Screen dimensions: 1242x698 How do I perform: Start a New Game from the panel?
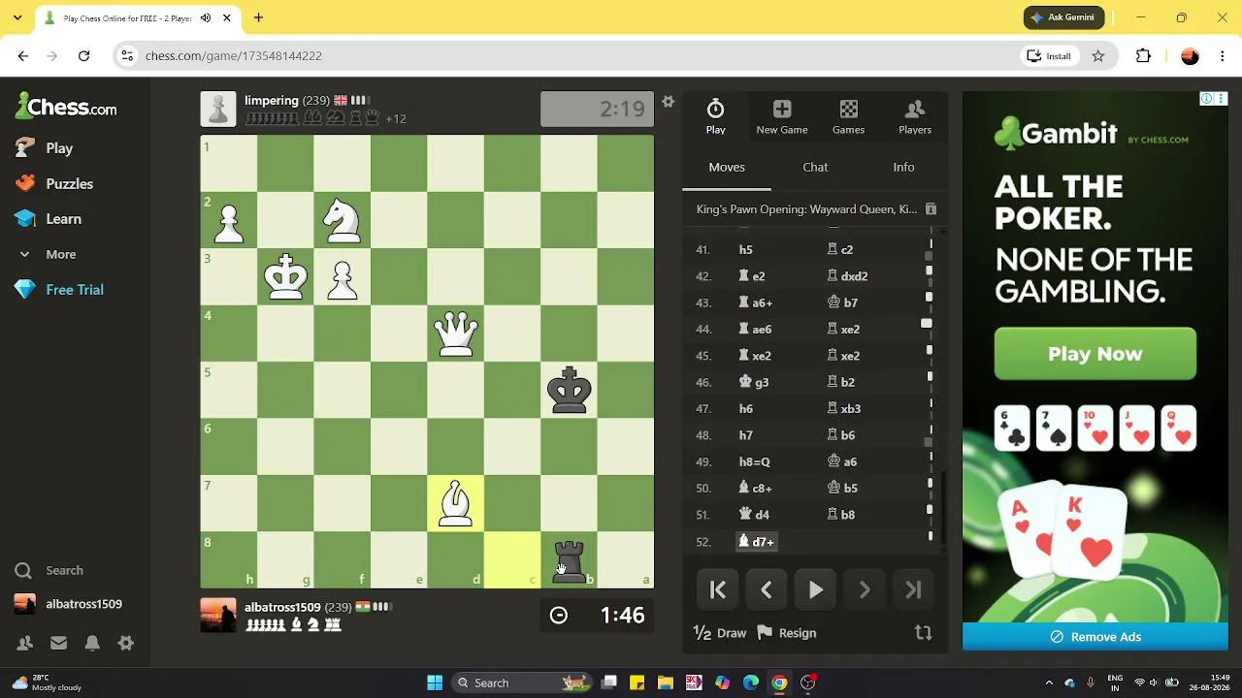(x=782, y=116)
